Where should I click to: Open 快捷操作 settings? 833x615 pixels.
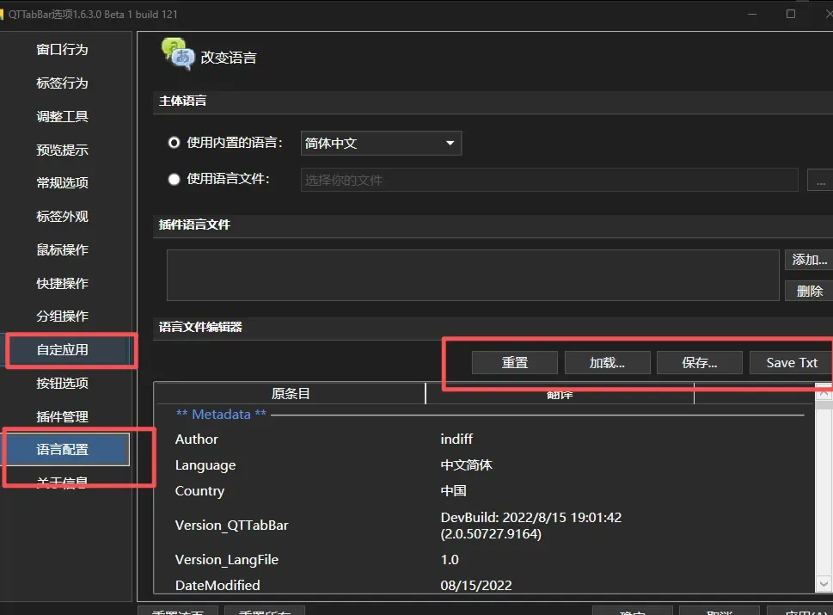pyautogui.click(x=62, y=283)
